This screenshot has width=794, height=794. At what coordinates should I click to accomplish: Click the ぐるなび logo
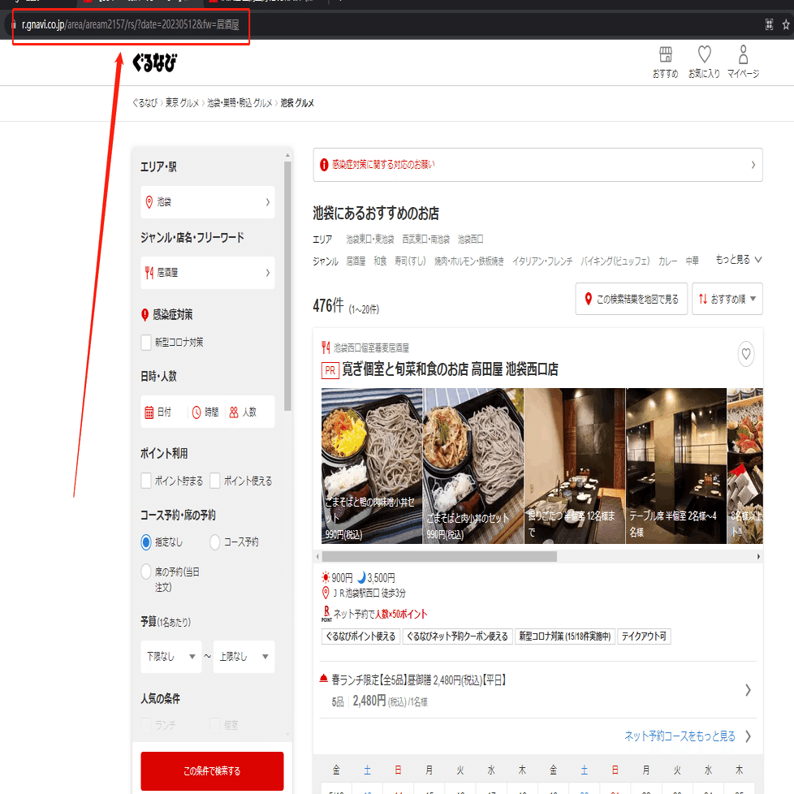pos(154,63)
